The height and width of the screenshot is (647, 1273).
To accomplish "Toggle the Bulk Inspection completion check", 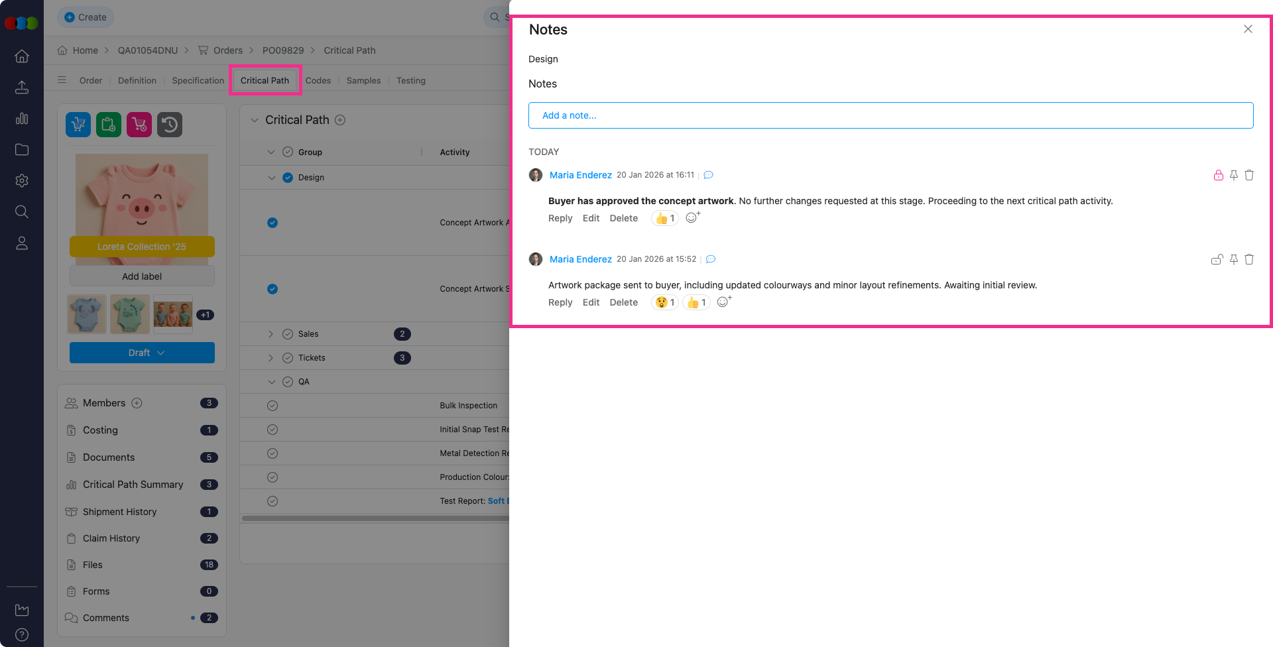I will tap(273, 406).
